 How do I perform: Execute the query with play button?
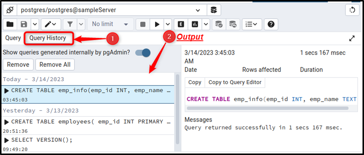(x=157, y=24)
